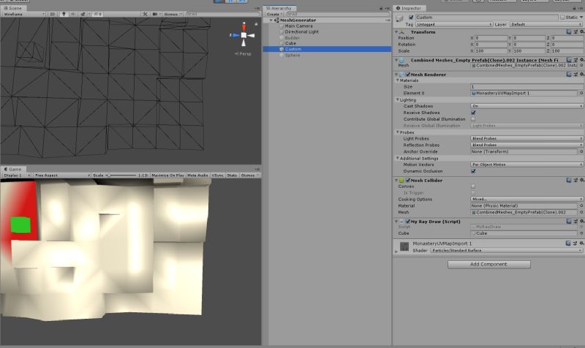The height and width of the screenshot is (348, 585).
Task: Toggle scene effects icon
Action: tap(83, 14)
